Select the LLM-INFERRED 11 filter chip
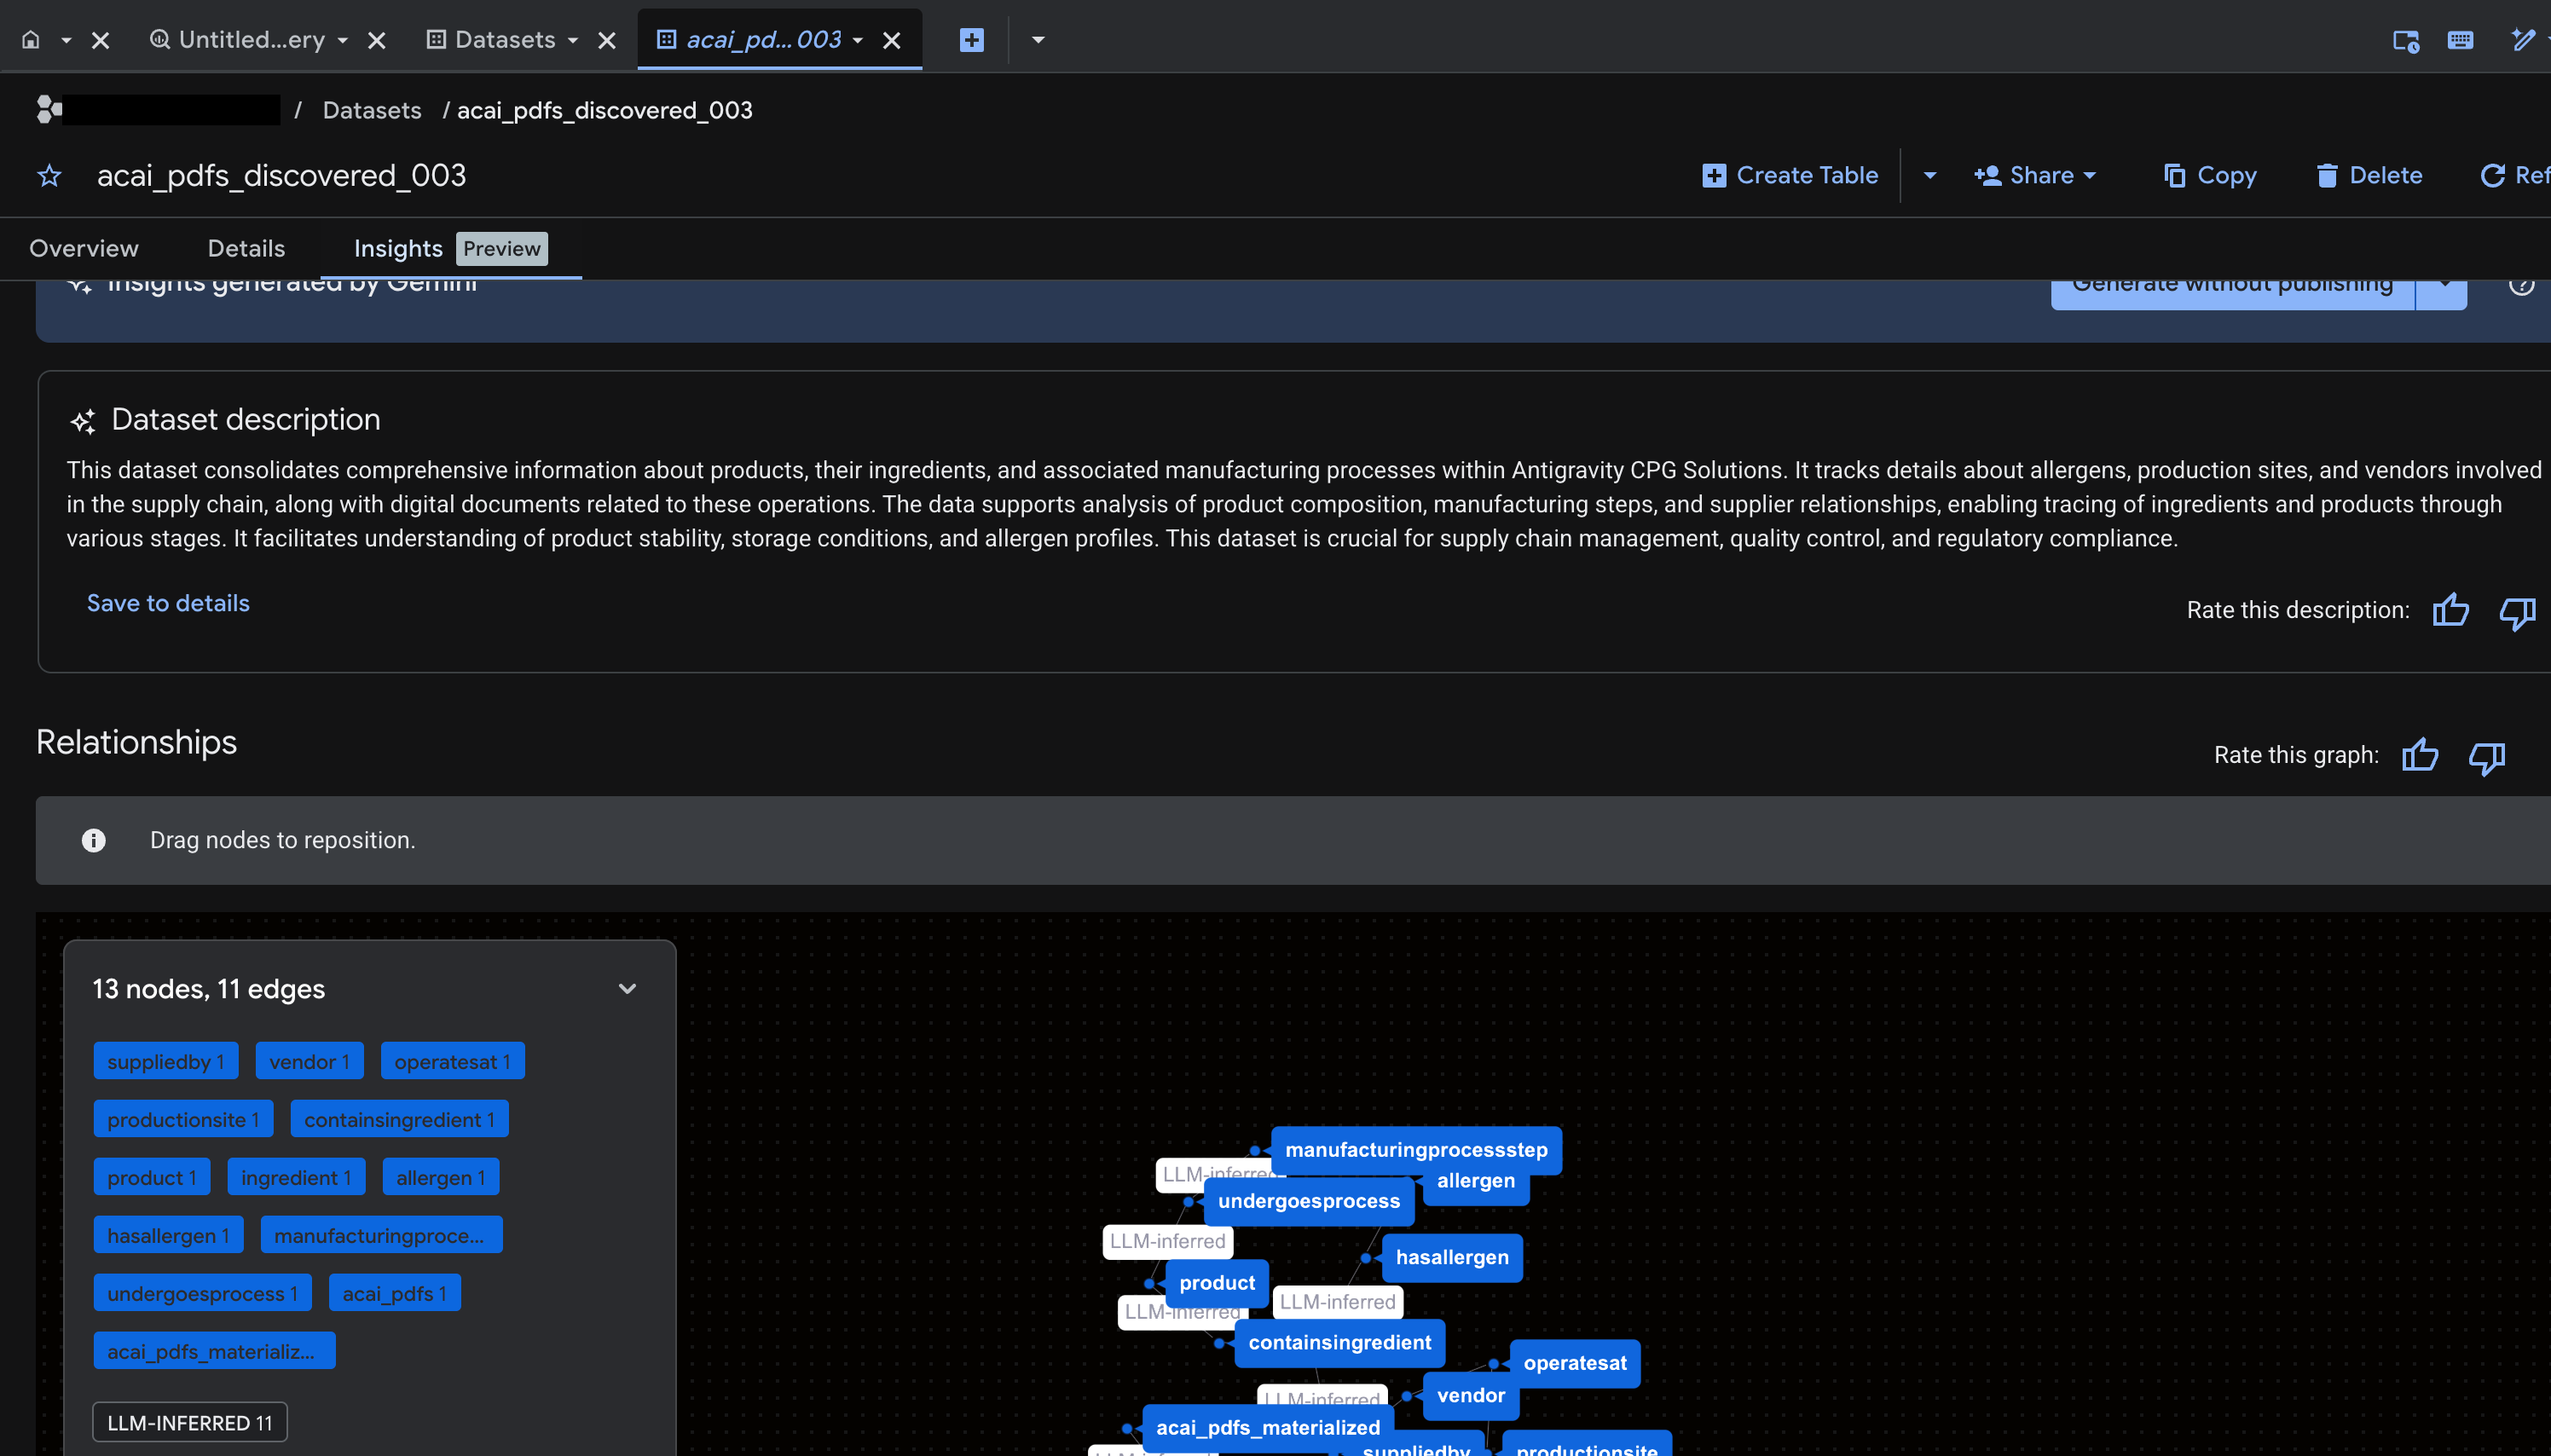This screenshot has height=1456, width=2551. [189, 1421]
